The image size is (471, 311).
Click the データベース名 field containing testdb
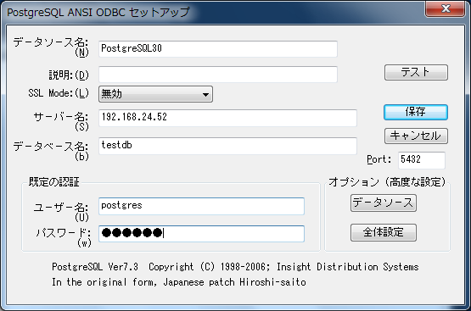[x=227, y=146]
